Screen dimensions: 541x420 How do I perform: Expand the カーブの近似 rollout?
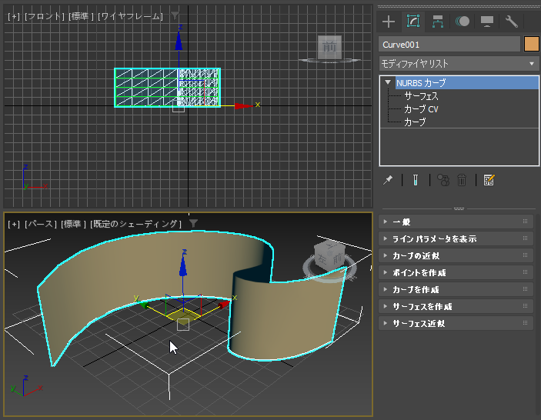456,255
